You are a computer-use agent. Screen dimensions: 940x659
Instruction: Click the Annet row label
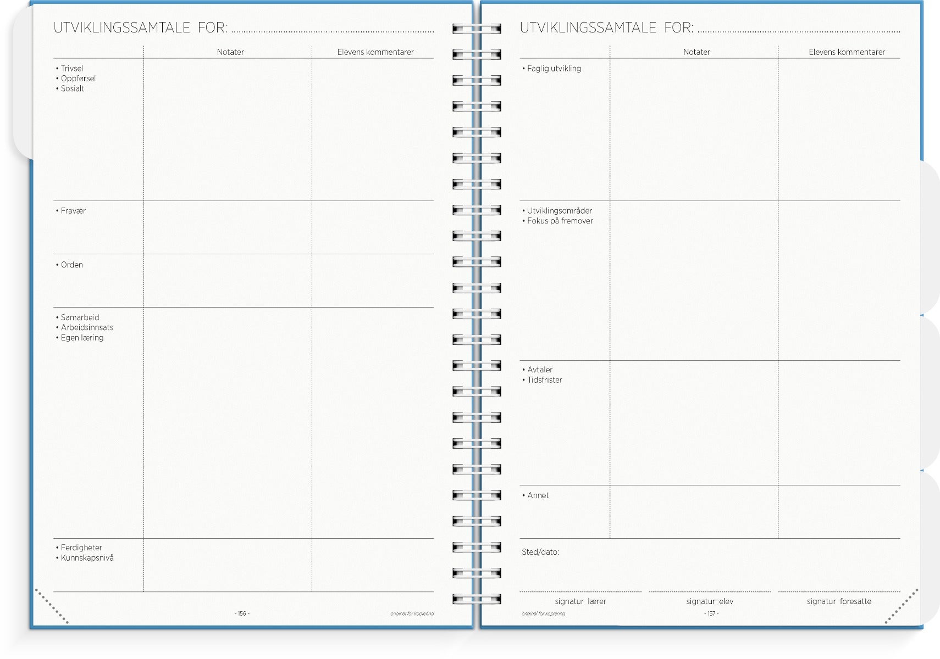[538, 495]
